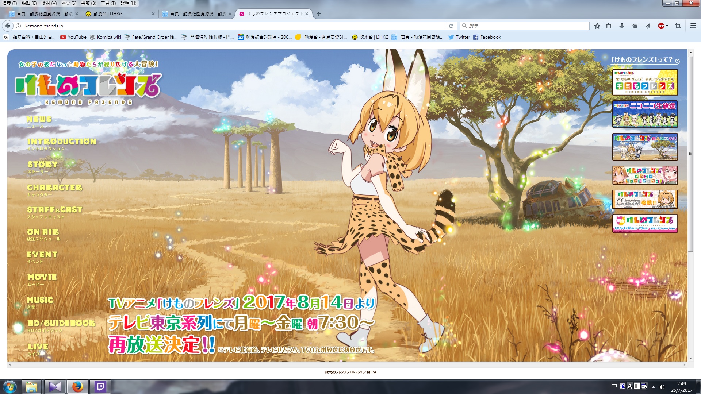Screen dimensions: 701x394
Task: Open the STAFF&CAST page link
Action: tap(55, 210)
